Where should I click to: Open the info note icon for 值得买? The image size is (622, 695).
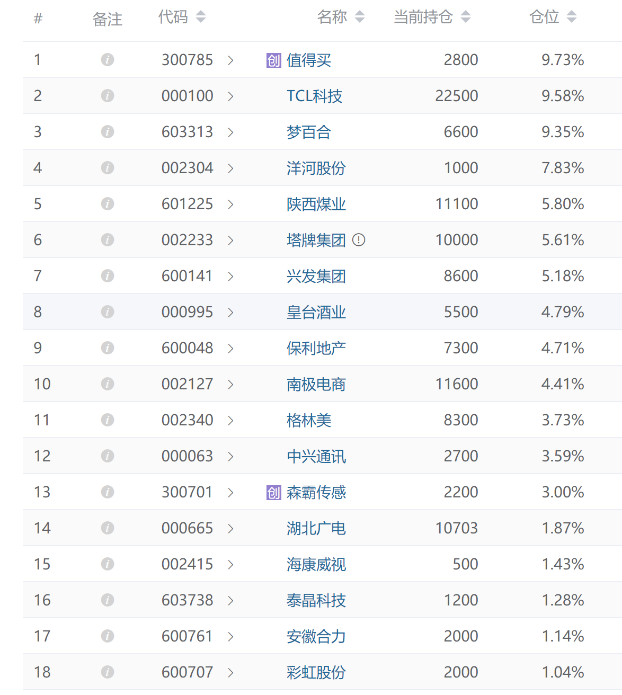(108, 59)
